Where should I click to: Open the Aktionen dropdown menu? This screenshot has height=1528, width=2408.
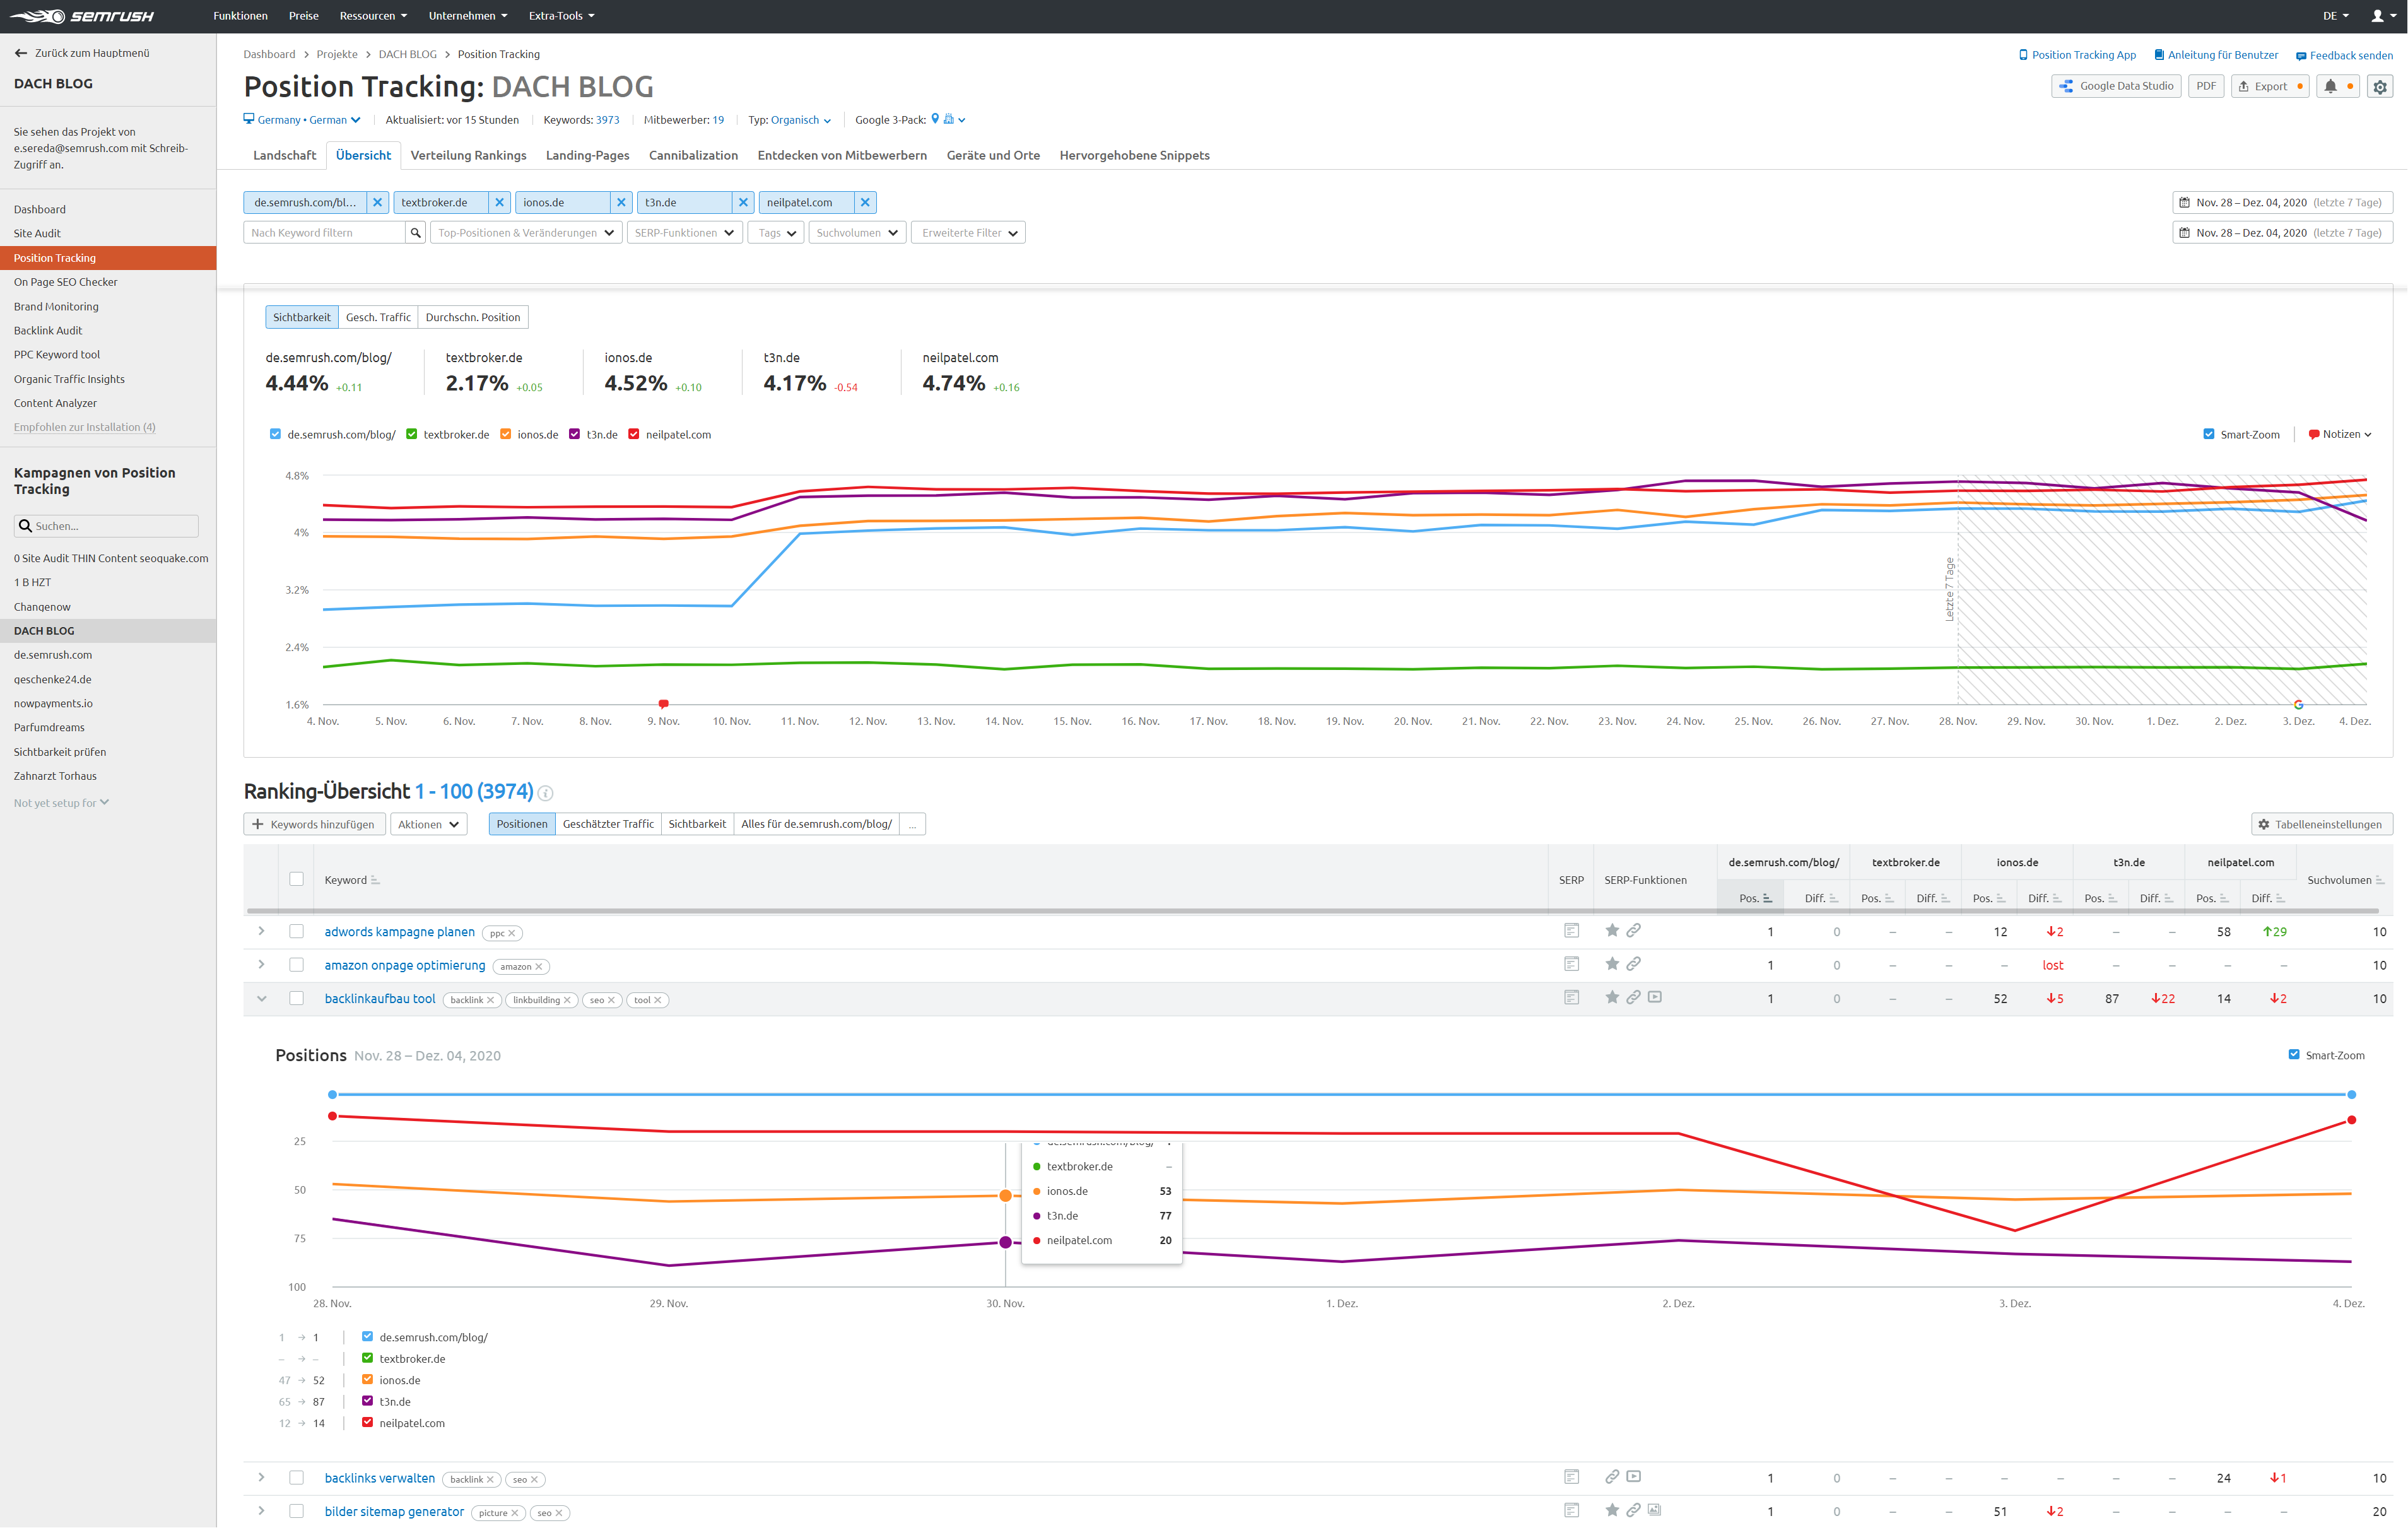(428, 824)
